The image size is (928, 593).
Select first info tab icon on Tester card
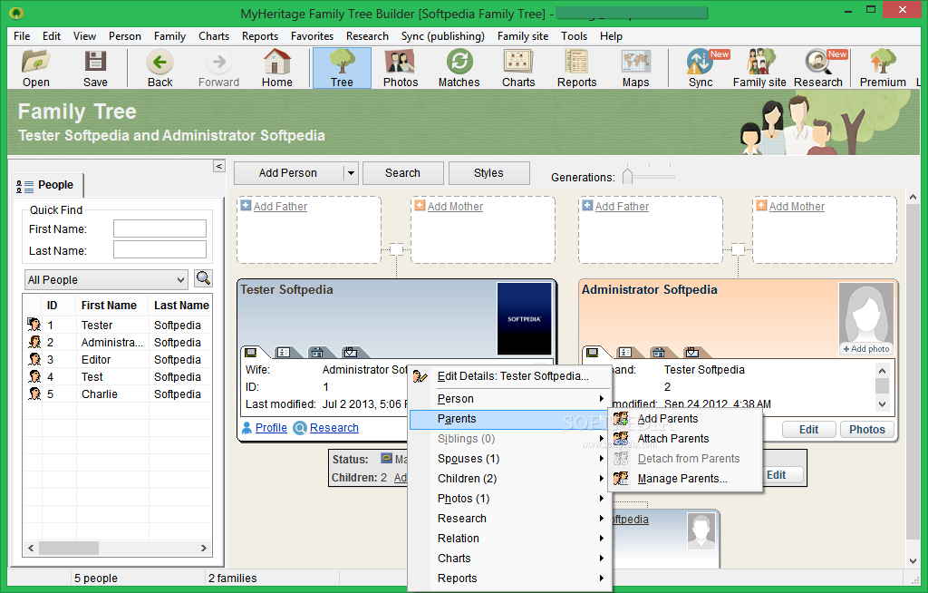click(251, 353)
